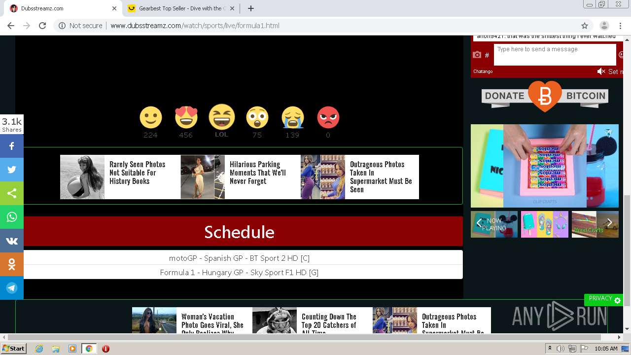Open 'Outrageous Photos Taken In Supermarket' article above Schedule
The height and width of the screenshot is (355, 631).
360,177
